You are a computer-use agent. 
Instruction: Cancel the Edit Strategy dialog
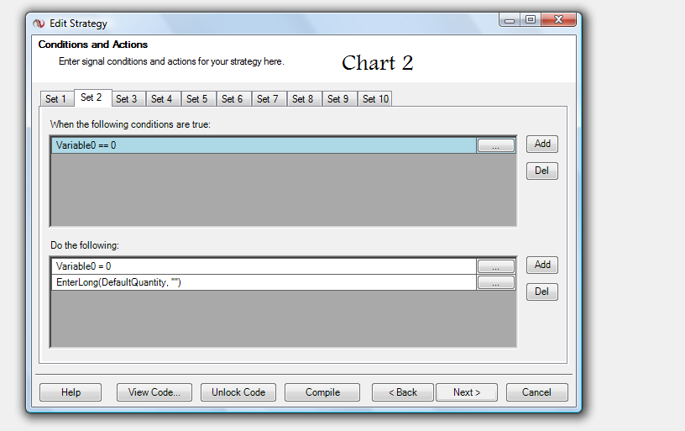537,392
